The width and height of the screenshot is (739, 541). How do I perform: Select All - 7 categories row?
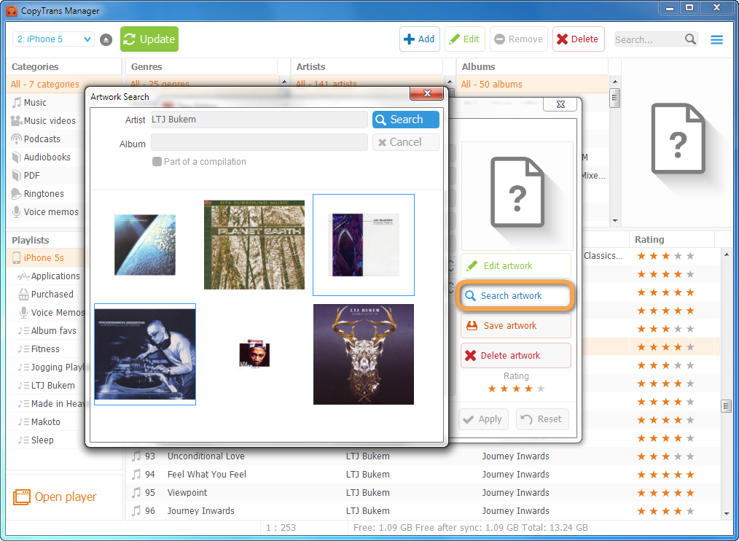pyautogui.click(x=45, y=85)
